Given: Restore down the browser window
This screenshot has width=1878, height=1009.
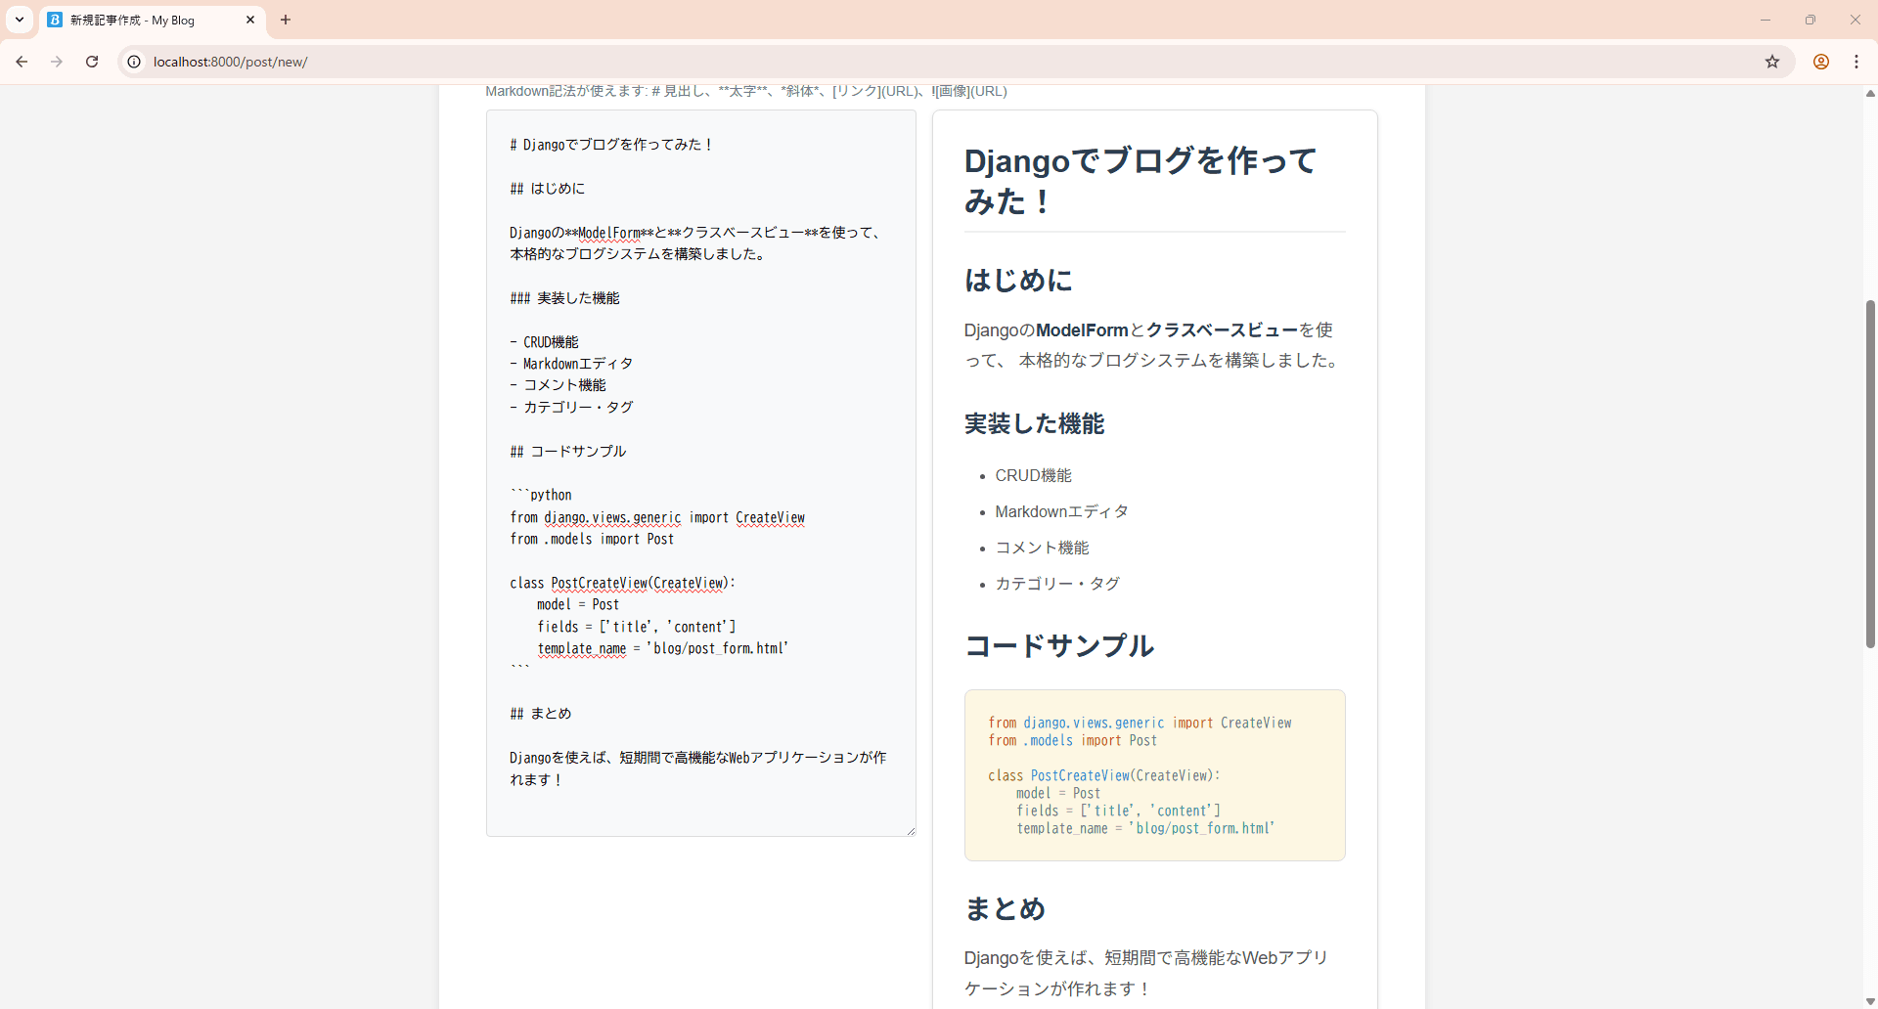Looking at the screenshot, I should click(x=1811, y=20).
